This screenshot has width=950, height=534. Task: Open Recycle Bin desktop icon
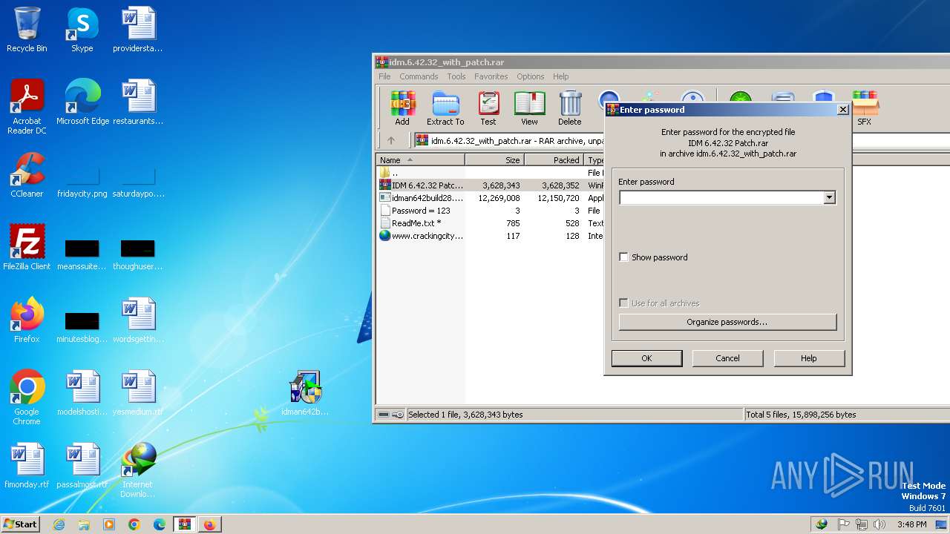click(27, 30)
